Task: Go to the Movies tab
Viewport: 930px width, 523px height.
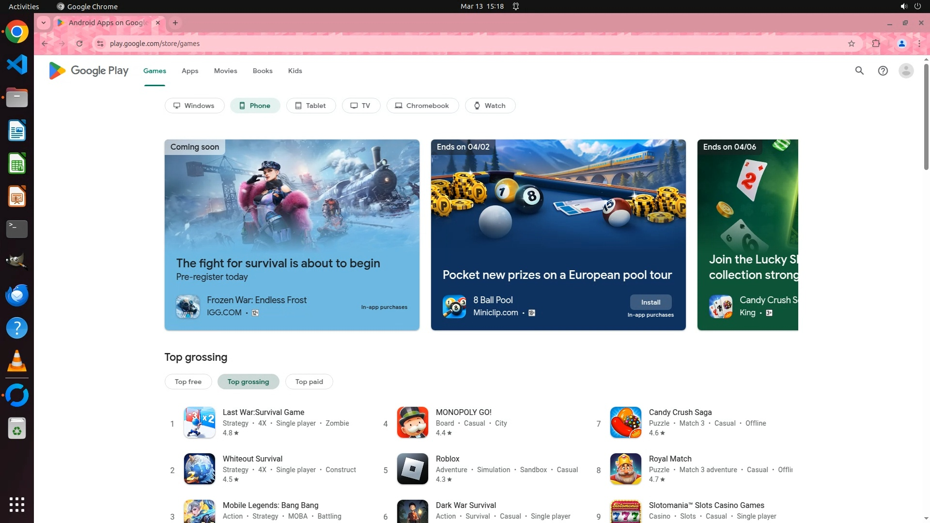Action: click(x=225, y=71)
